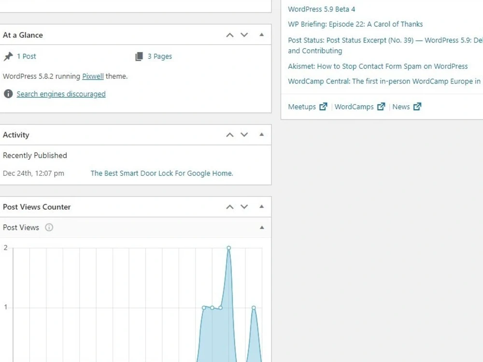Open WordCamp Central Europe article

point(384,81)
